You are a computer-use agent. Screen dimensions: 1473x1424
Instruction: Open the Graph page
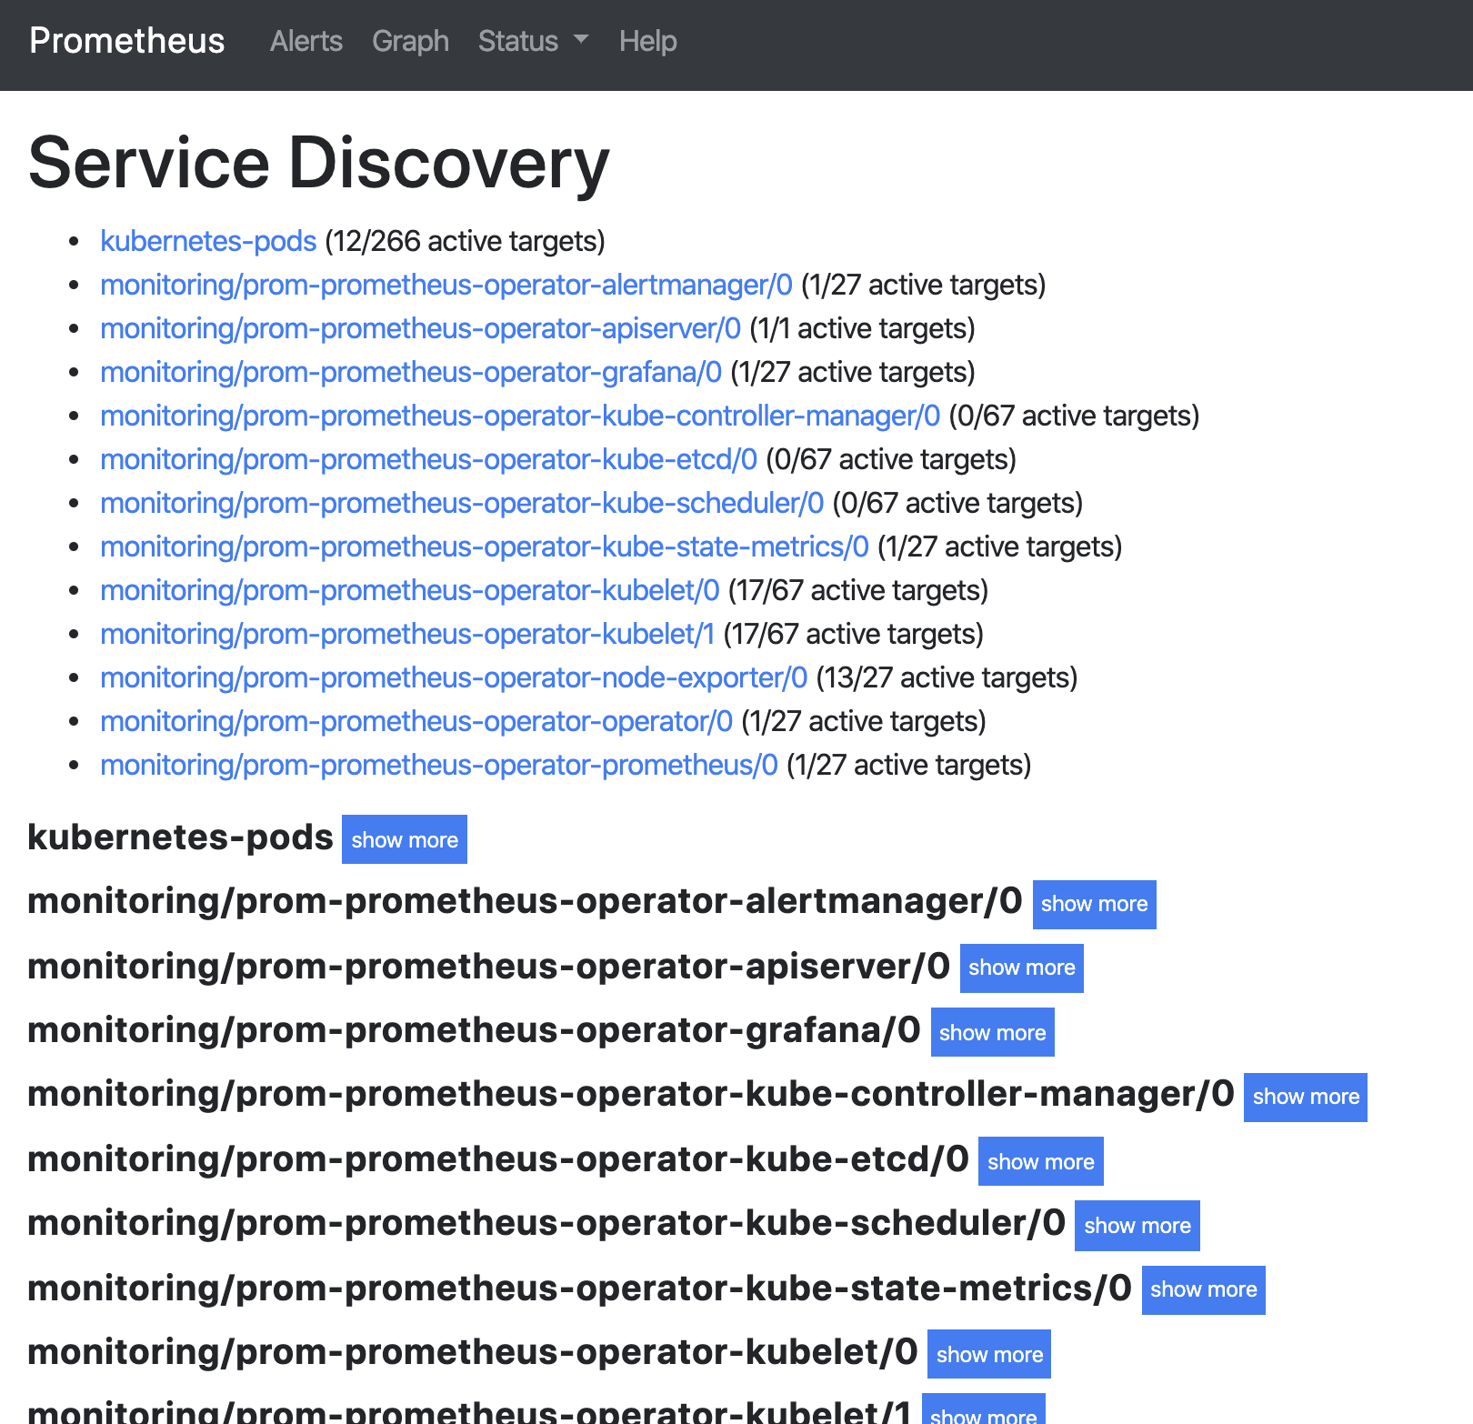410,41
